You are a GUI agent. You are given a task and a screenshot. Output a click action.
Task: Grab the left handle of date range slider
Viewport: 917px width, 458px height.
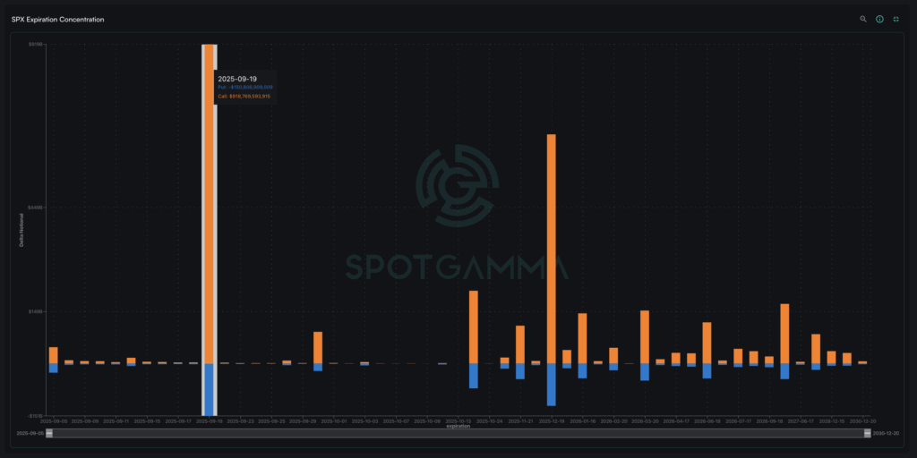[50, 433]
